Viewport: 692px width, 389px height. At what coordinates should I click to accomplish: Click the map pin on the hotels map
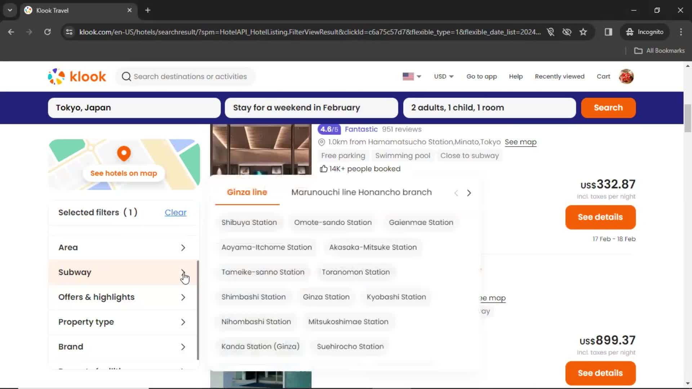[x=124, y=153]
